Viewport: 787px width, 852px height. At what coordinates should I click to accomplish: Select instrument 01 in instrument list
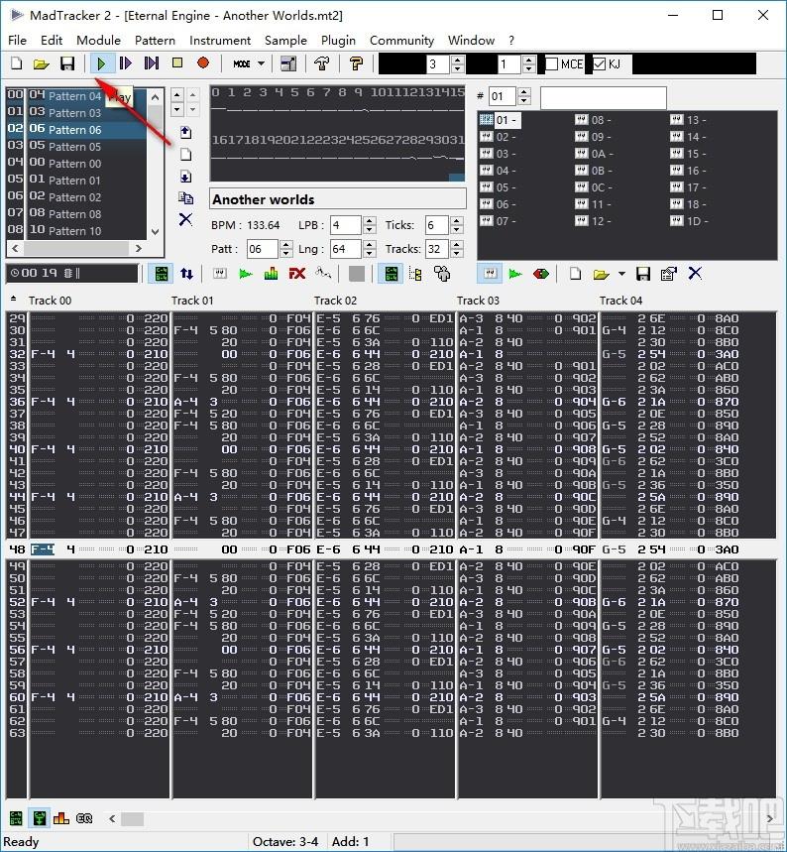(501, 120)
